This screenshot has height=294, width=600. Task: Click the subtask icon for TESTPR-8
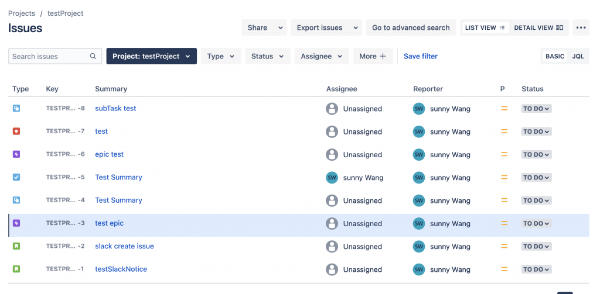tap(16, 108)
